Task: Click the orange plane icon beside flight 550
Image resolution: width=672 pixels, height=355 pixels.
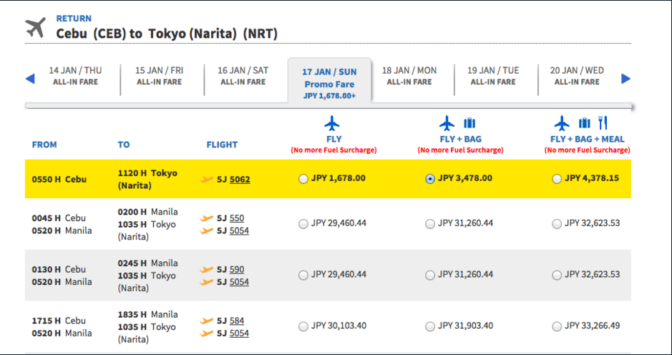Action: click(207, 218)
